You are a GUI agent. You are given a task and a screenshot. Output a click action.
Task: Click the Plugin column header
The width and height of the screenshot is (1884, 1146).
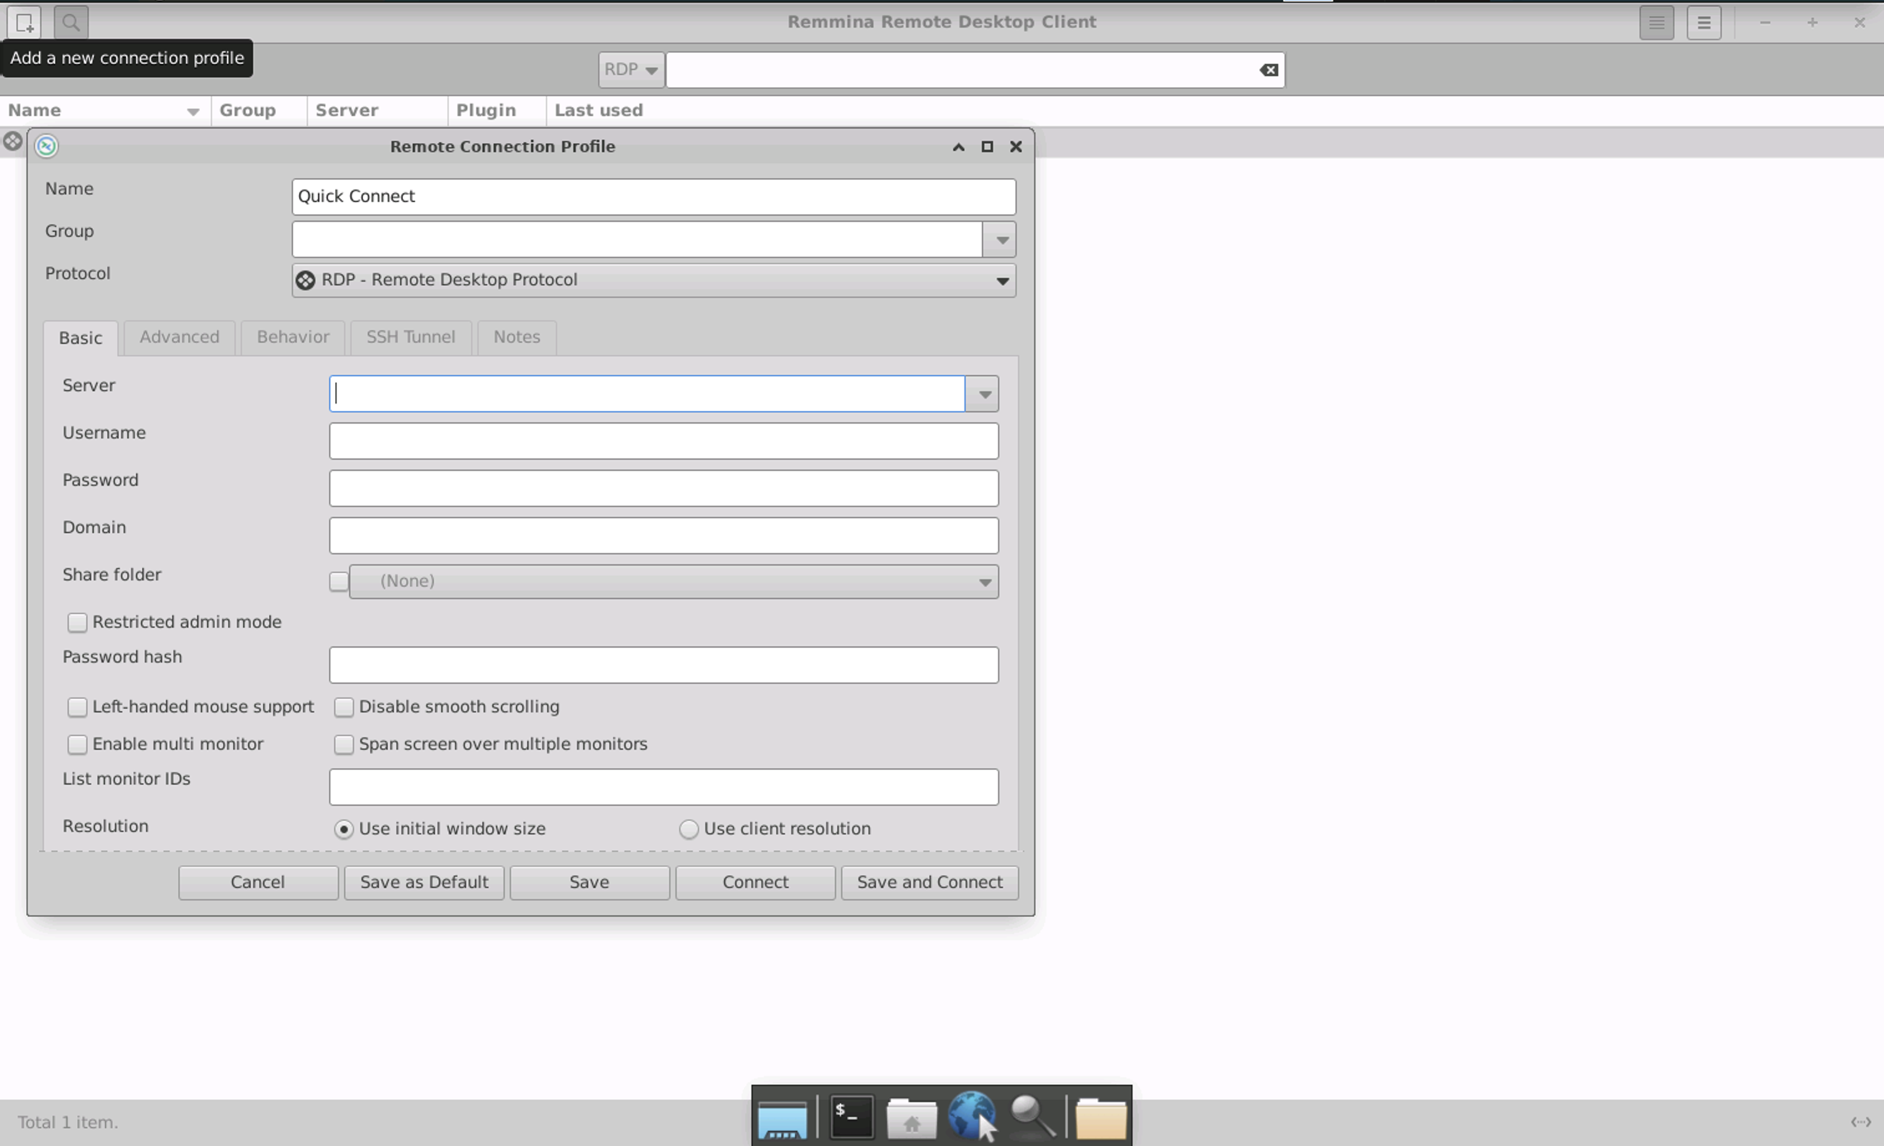click(x=497, y=111)
